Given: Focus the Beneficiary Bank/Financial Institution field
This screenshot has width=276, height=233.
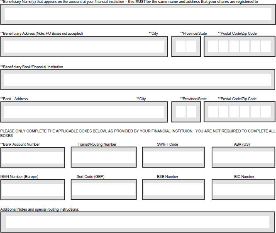Looking at the screenshot, I should (138, 79).
